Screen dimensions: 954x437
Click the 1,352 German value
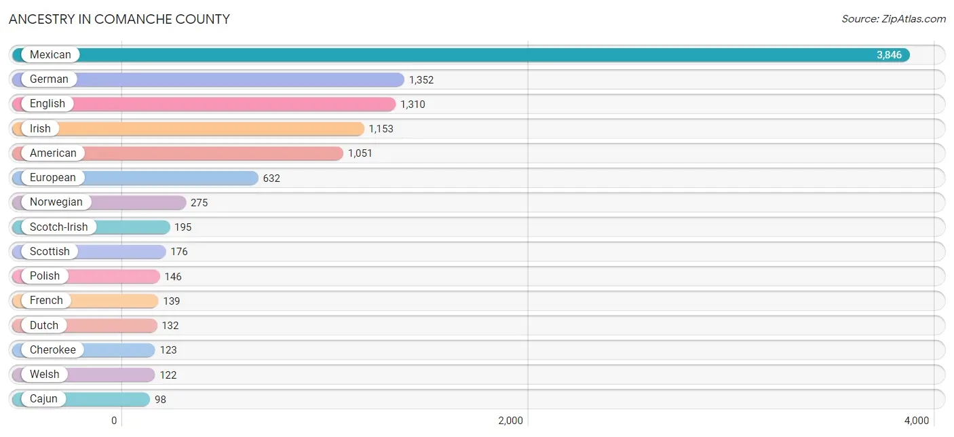point(421,80)
